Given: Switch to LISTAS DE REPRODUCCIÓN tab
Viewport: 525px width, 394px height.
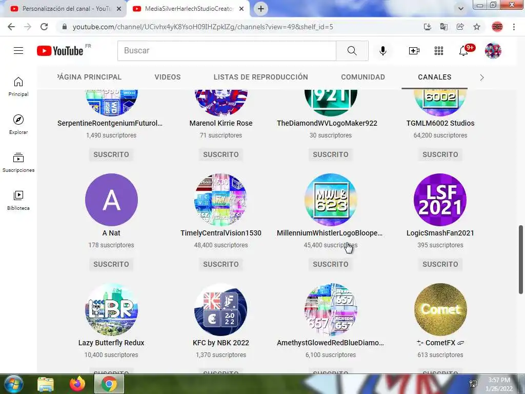Looking at the screenshot, I should (260, 77).
